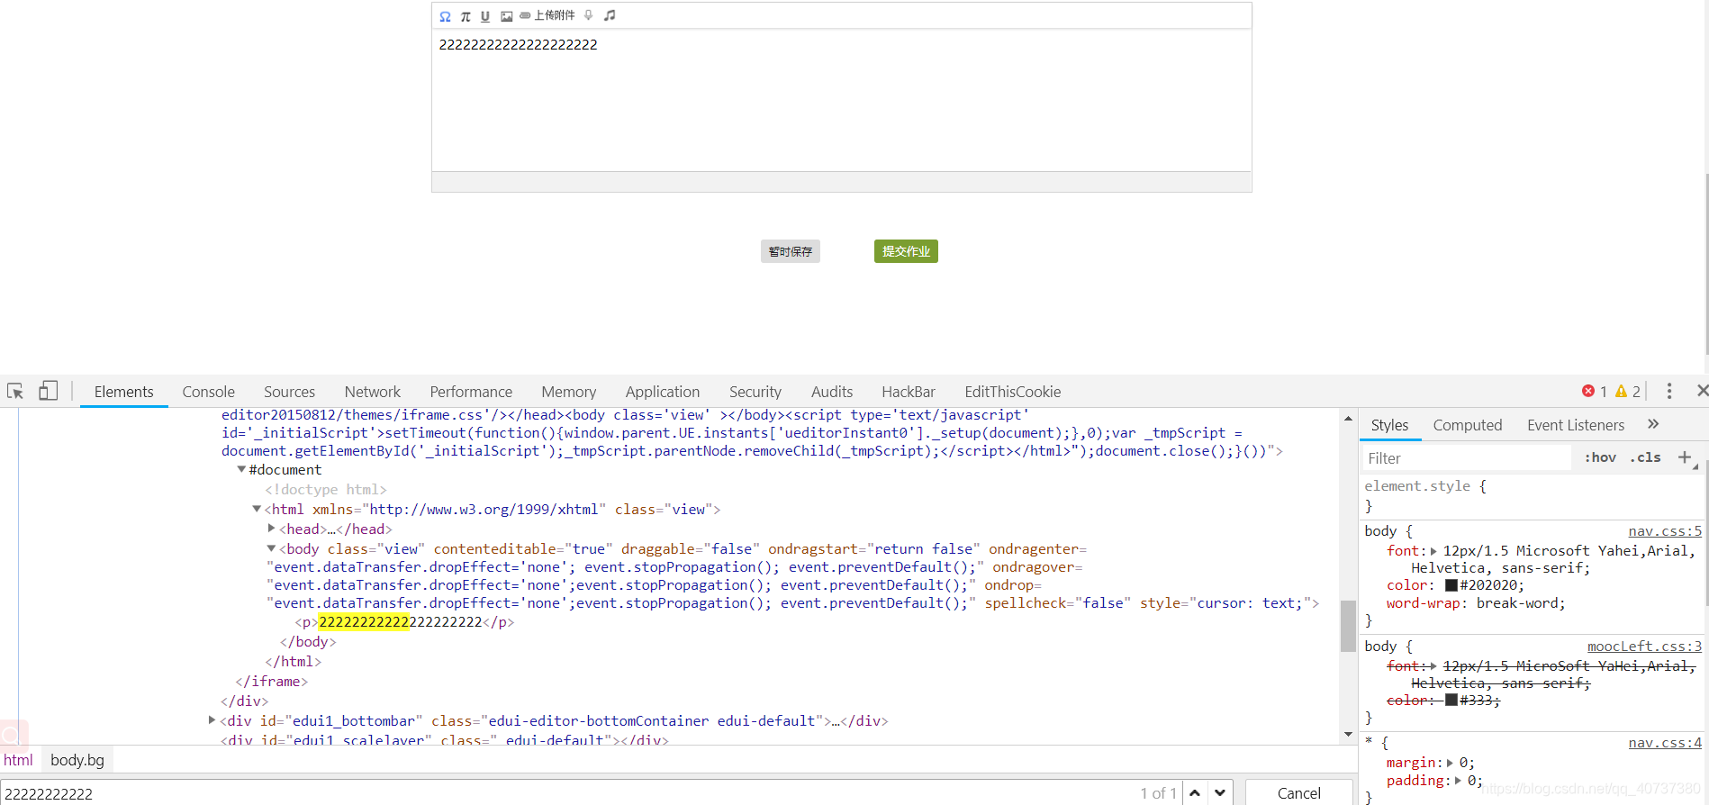Open the formula editor pi icon
1709x805 pixels.
(466, 16)
